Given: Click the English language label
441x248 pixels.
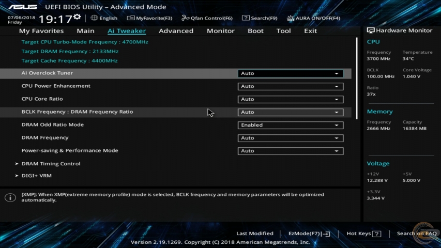Looking at the screenshot, I should (x=108, y=18).
